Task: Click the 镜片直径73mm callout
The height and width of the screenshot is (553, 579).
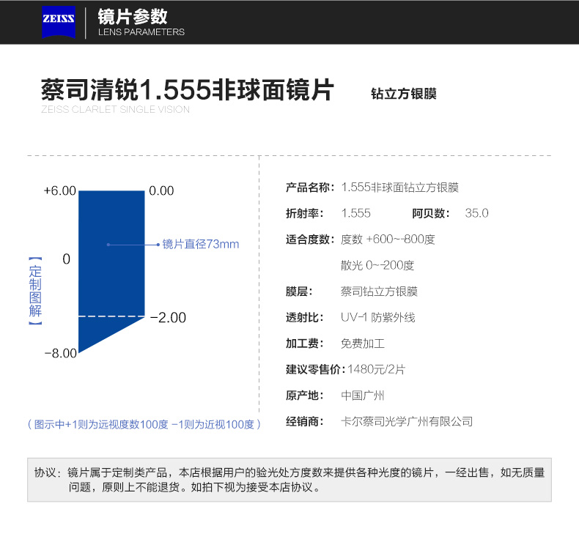Action: pyautogui.click(x=201, y=244)
